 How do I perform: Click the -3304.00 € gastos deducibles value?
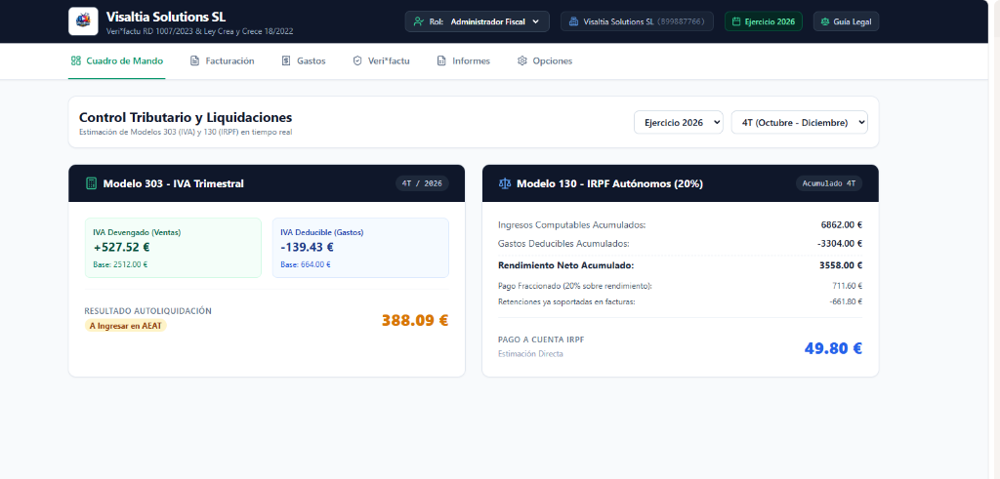pyautogui.click(x=839, y=243)
